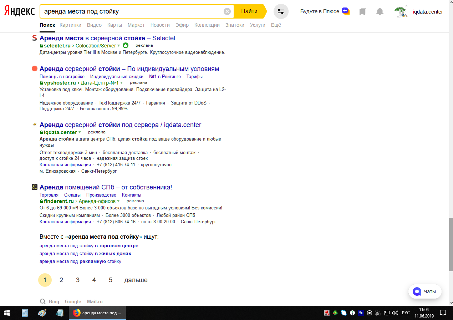Open the Тарифы sitelink under vpshoster
Screen dimensions: 453x320
click(194, 77)
